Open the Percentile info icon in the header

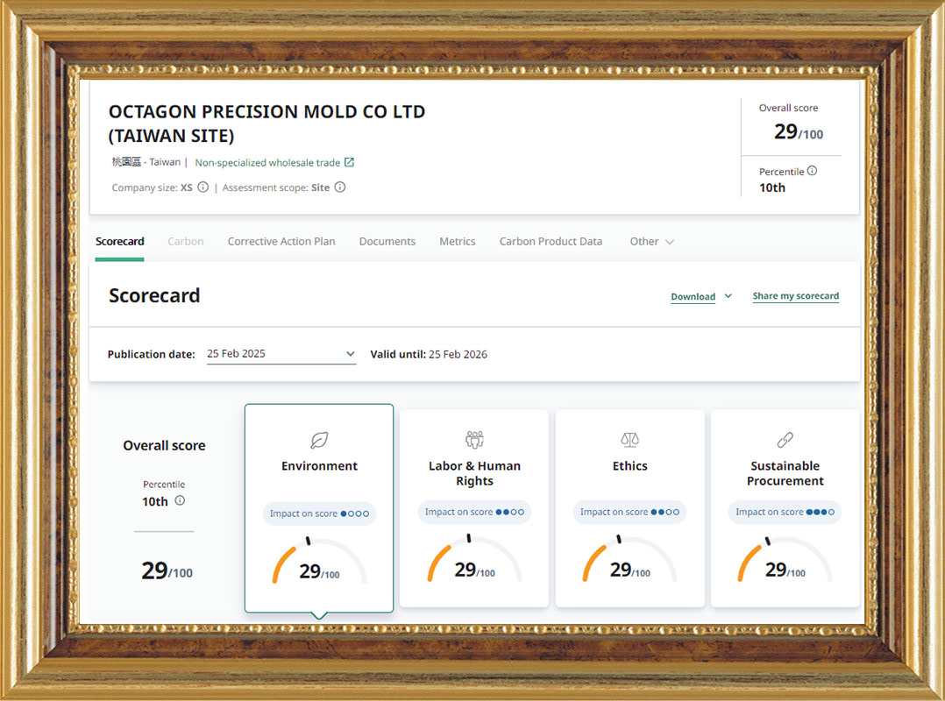pyautogui.click(x=812, y=171)
